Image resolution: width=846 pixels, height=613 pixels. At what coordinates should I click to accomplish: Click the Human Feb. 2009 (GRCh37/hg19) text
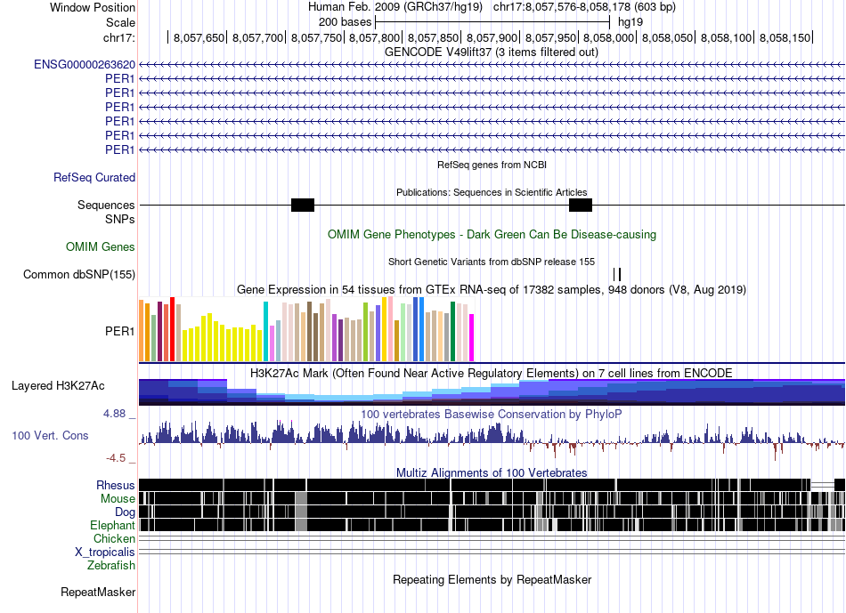tap(395, 7)
